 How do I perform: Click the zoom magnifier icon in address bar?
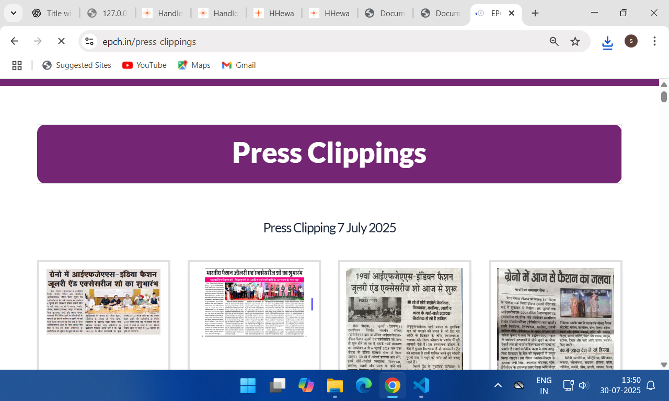554,41
